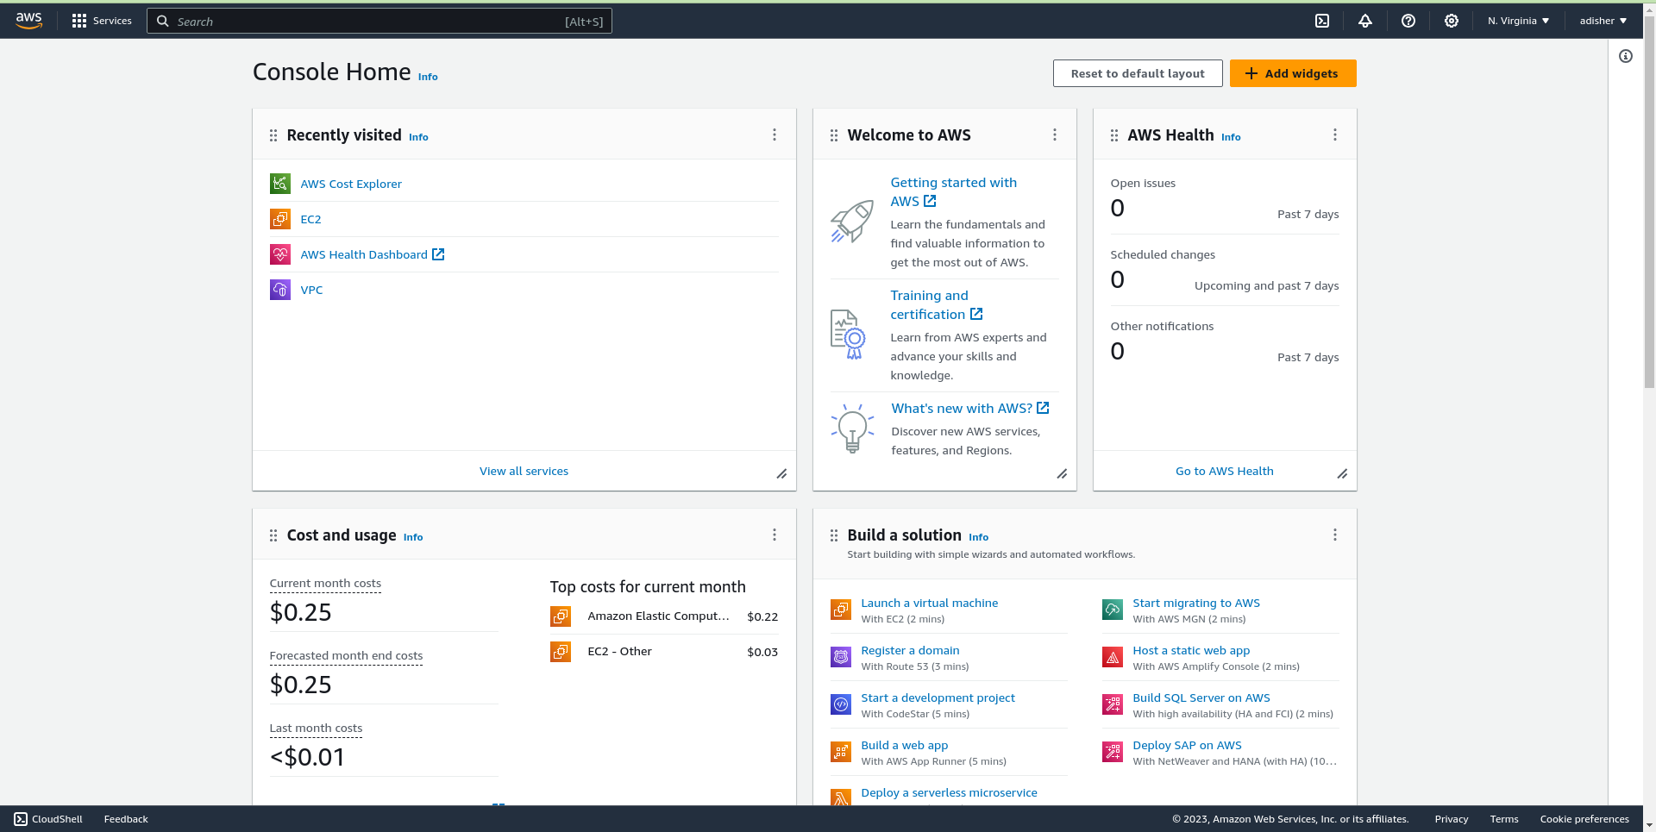The width and height of the screenshot is (1656, 832).
Task: Open Register a domain
Action: pos(910,650)
